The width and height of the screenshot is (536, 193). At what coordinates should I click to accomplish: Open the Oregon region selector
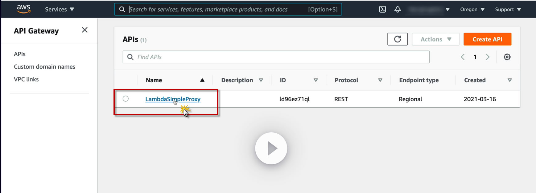pos(472,10)
